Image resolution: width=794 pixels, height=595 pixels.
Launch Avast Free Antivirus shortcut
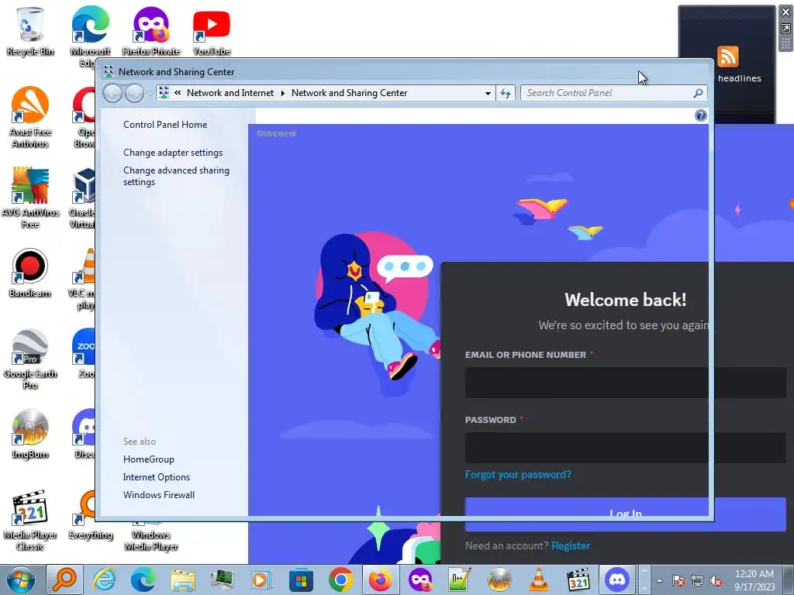[x=30, y=118]
